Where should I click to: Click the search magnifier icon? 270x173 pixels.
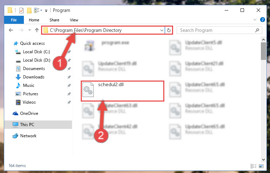click(257, 30)
